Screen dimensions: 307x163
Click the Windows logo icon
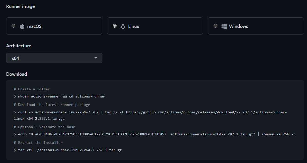[x=224, y=26]
